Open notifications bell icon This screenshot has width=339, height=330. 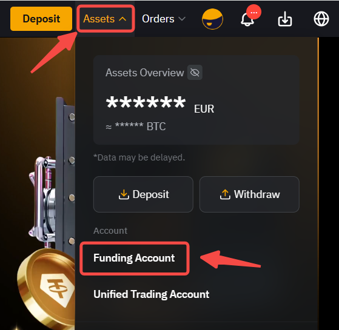point(247,19)
